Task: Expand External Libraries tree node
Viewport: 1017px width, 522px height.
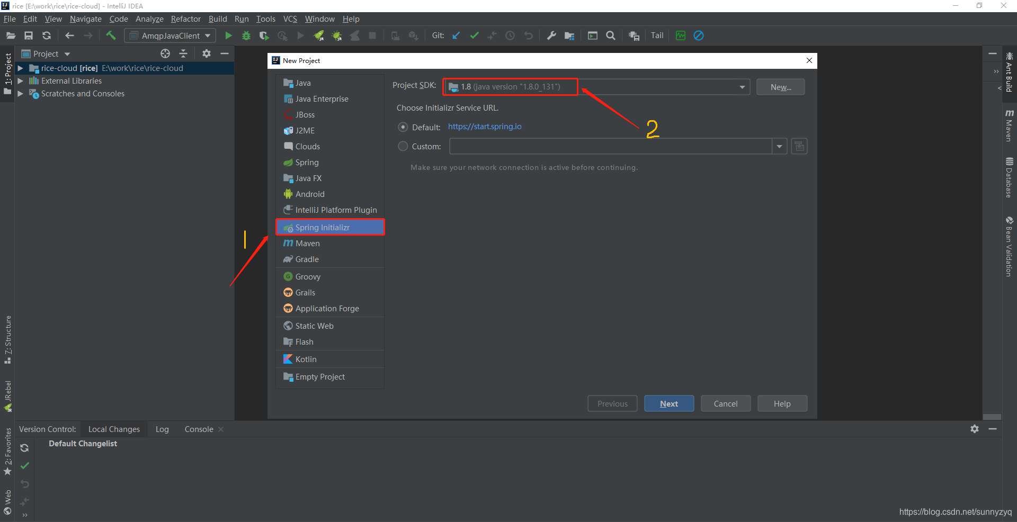Action: pyautogui.click(x=20, y=81)
